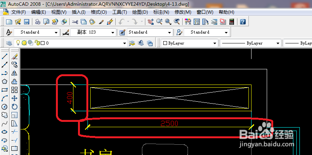Toggle layer 0 on/off lightbulb
The height and width of the screenshot is (155, 312).
point(18,43)
